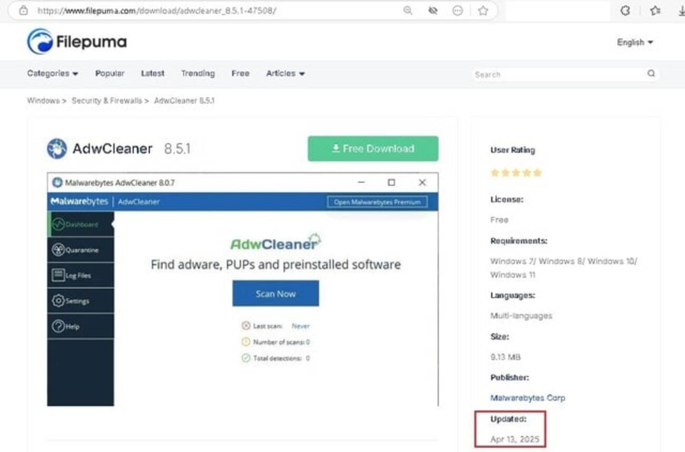Open the Trending menu item

(198, 74)
